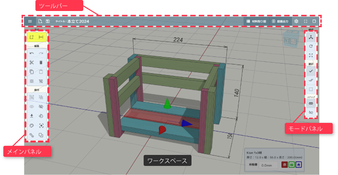Click the 移動量 input field
The width and height of the screenshot is (338, 175).
pyautogui.click(x=269, y=165)
